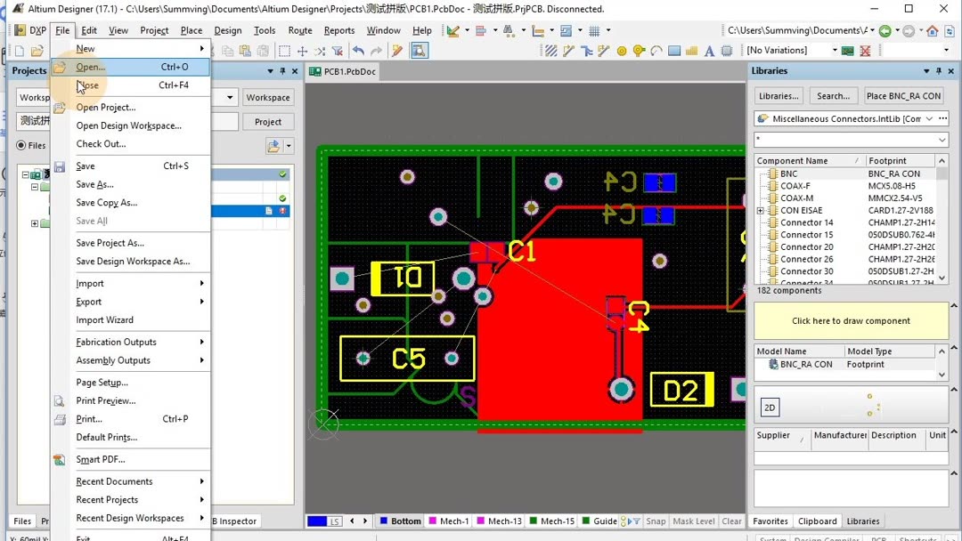Select the Files radio button
The height and width of the screenshot is (541, 962).
coord(21,145)
